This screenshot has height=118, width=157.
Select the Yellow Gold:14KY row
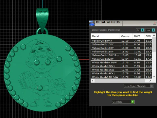coord(121,48)
